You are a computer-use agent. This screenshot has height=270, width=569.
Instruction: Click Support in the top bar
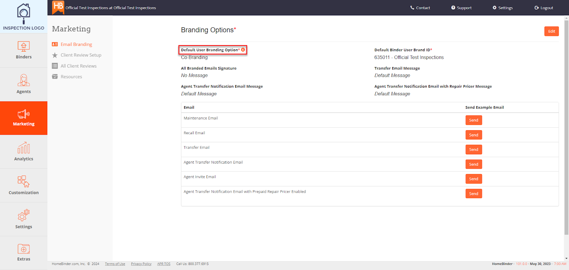(464, 8)
